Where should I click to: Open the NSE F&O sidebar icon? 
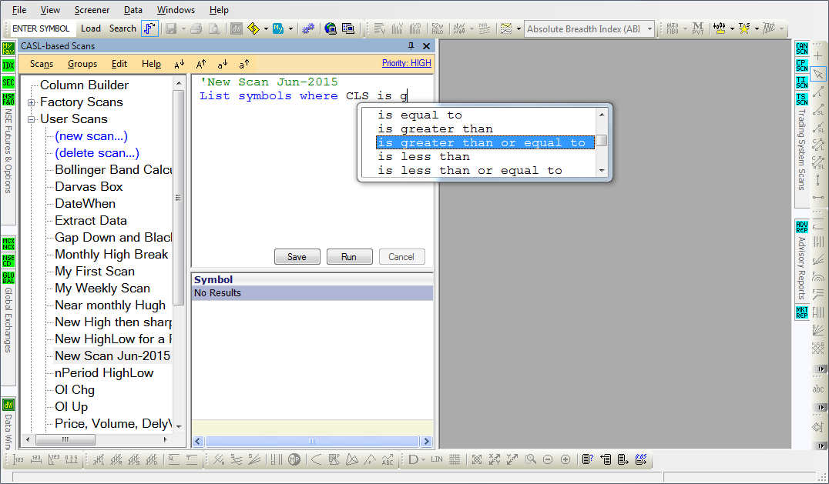[8, 99]
